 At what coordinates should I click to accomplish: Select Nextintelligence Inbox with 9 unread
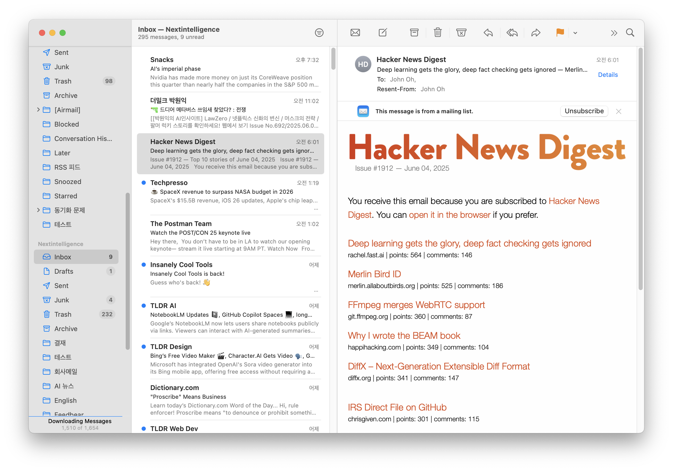tap(76, 257)
